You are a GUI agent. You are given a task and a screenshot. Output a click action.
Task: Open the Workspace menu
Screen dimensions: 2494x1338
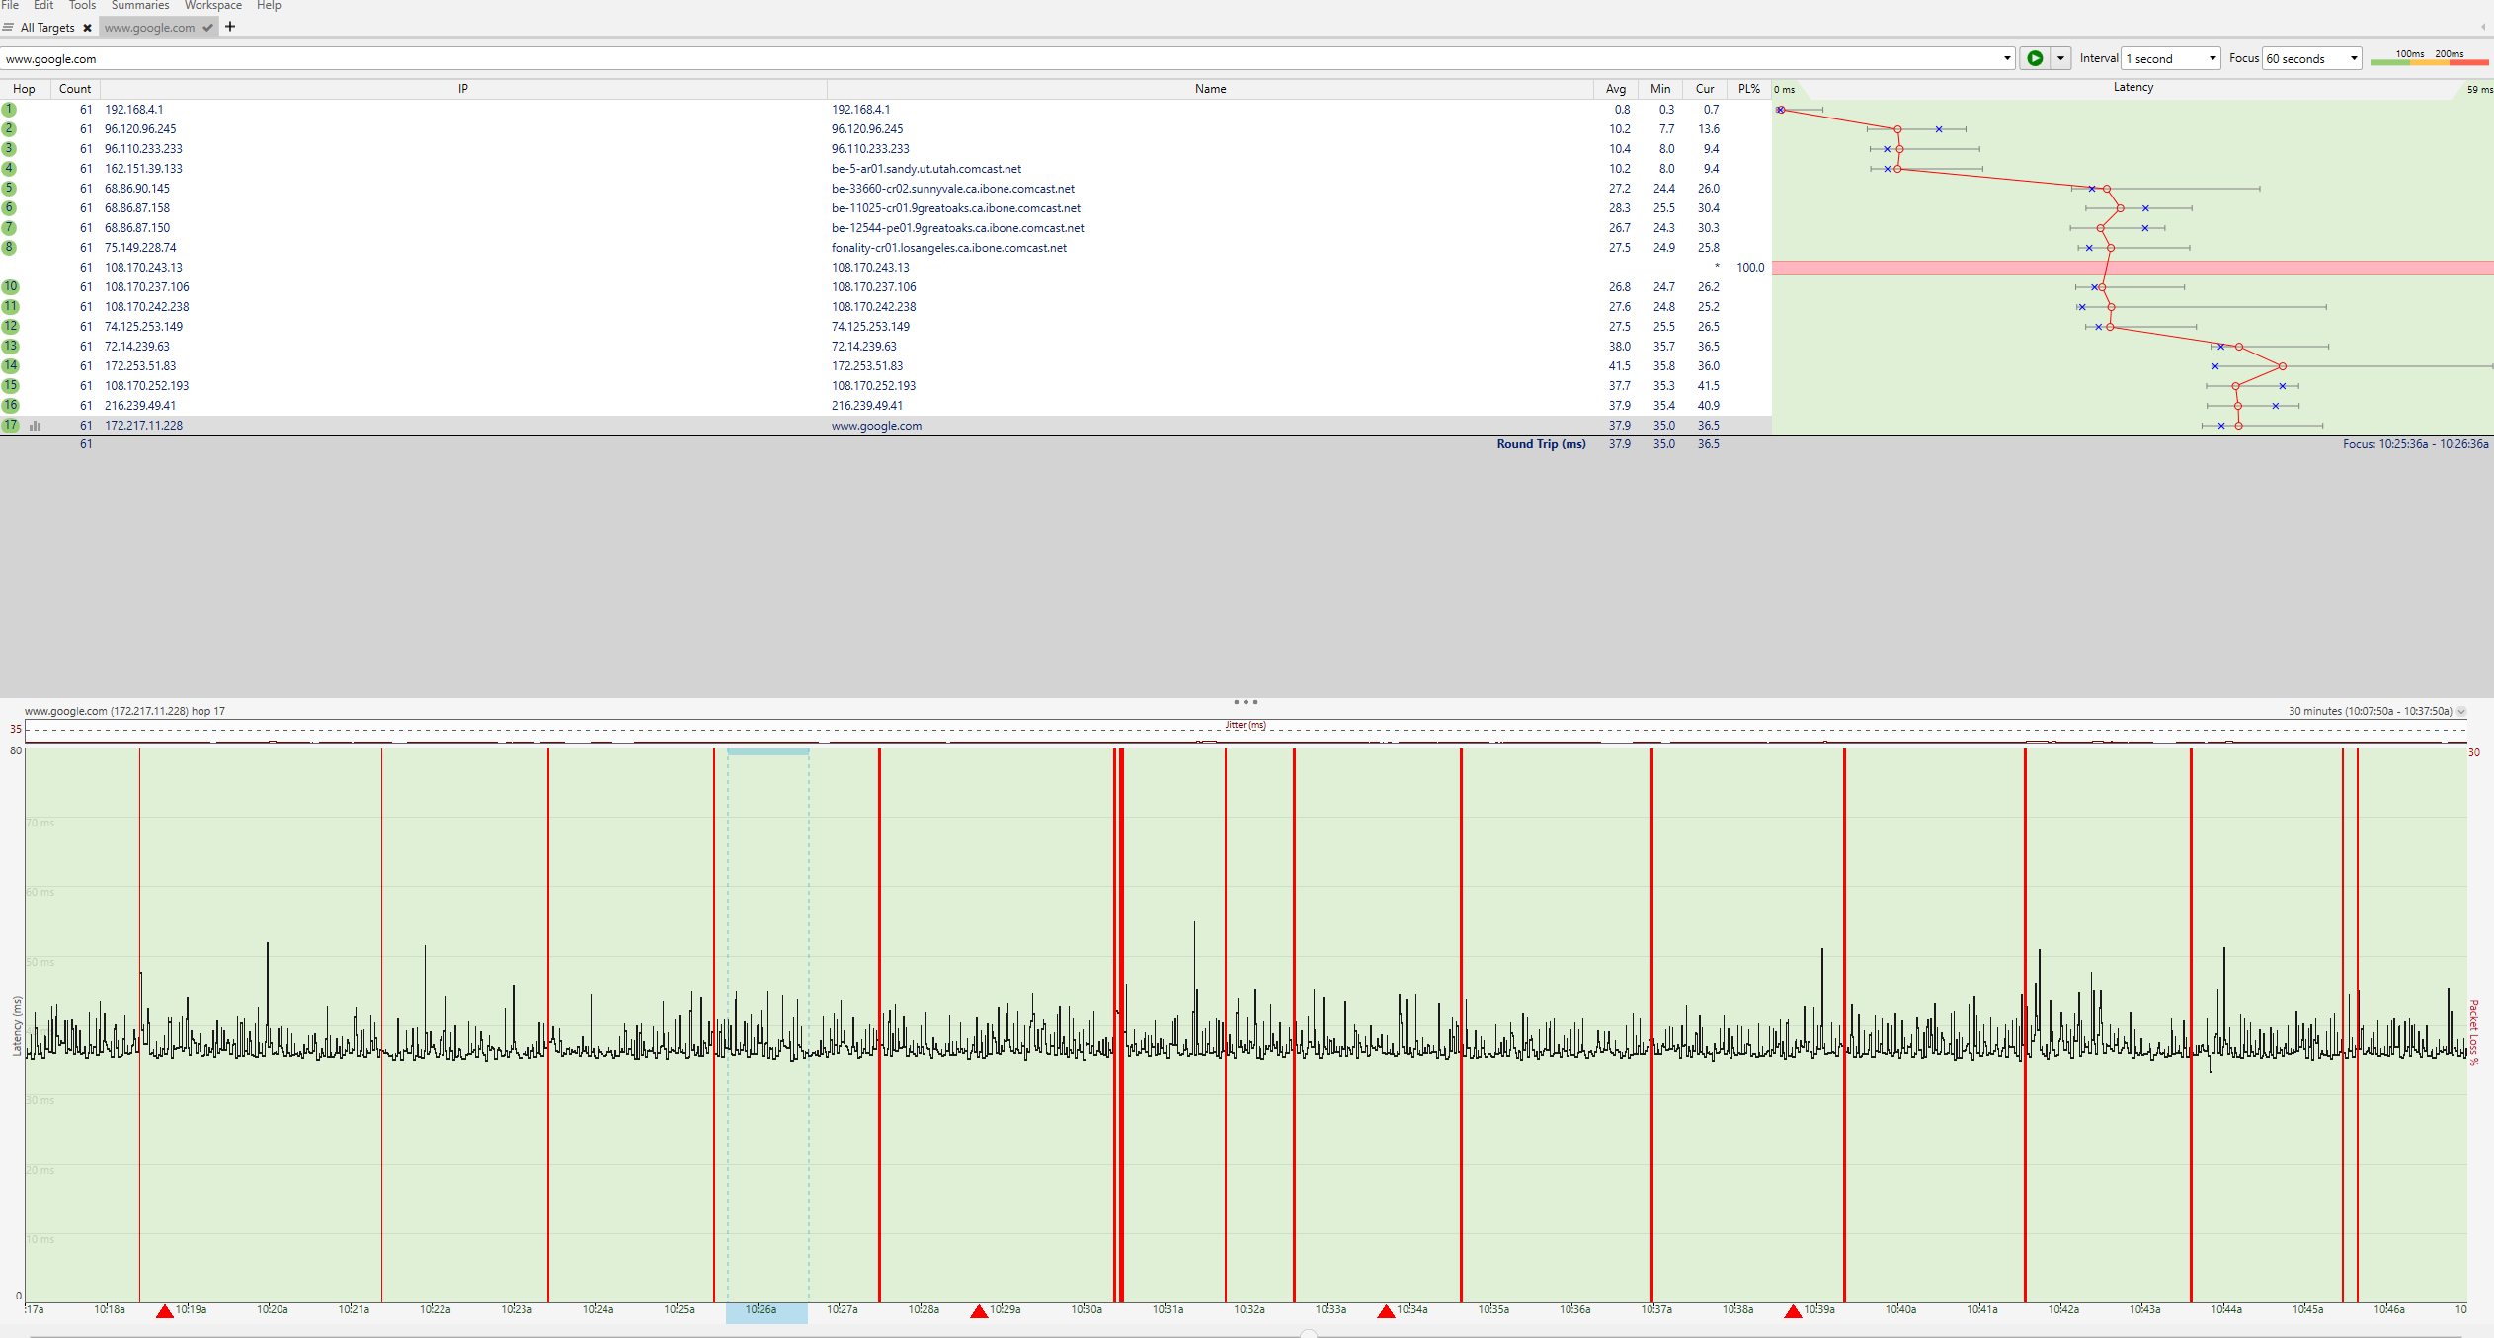(x=212, y=6)
